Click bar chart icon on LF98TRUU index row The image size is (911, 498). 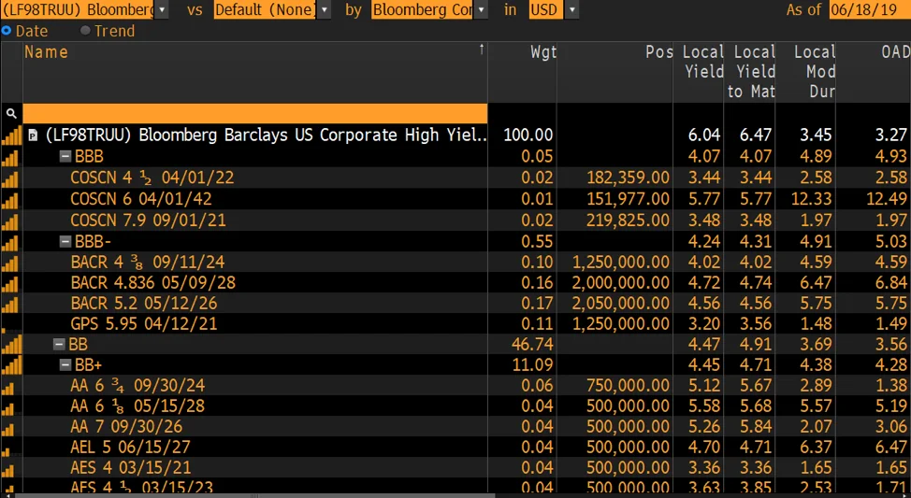click(x=11, y=135)
